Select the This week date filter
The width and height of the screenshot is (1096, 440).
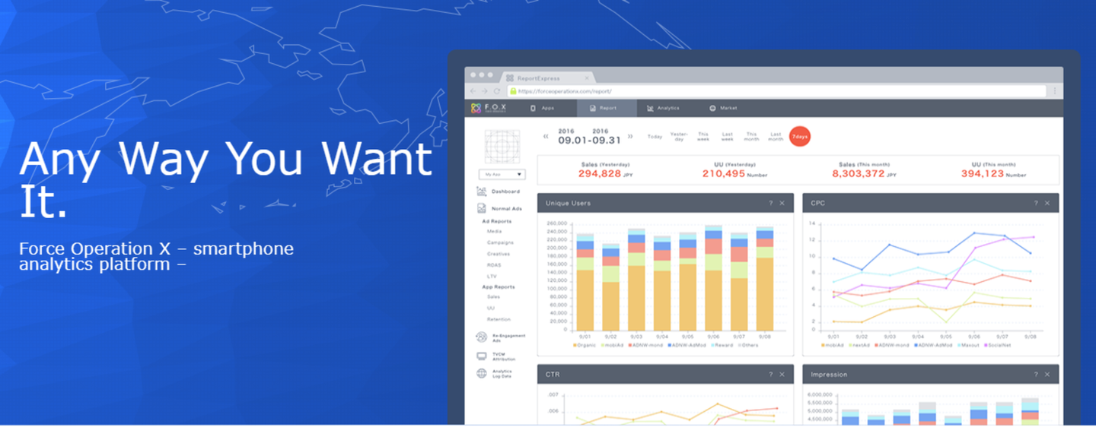tap(703, 137)
